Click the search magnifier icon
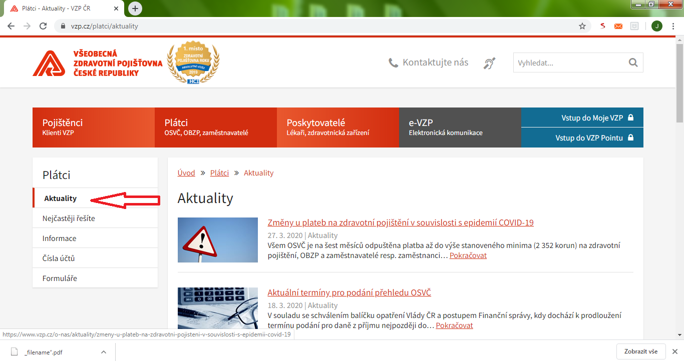The width and height of the screenshot is (684, 364). (x=633, y=63)
